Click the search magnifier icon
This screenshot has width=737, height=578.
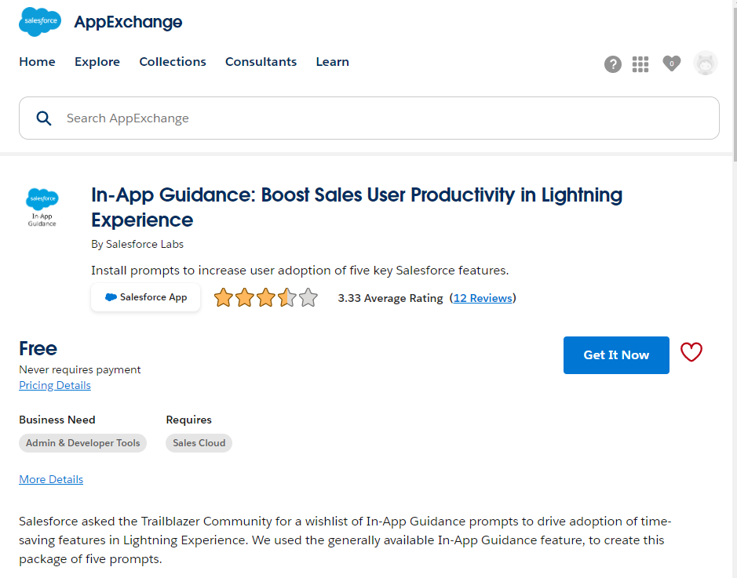coord(44,118)
